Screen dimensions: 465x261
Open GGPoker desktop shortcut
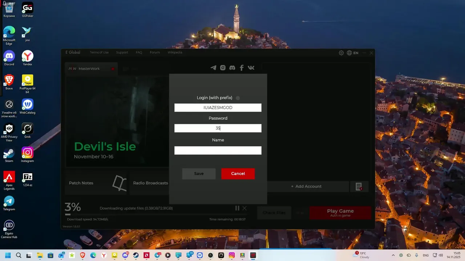[28, 10]
